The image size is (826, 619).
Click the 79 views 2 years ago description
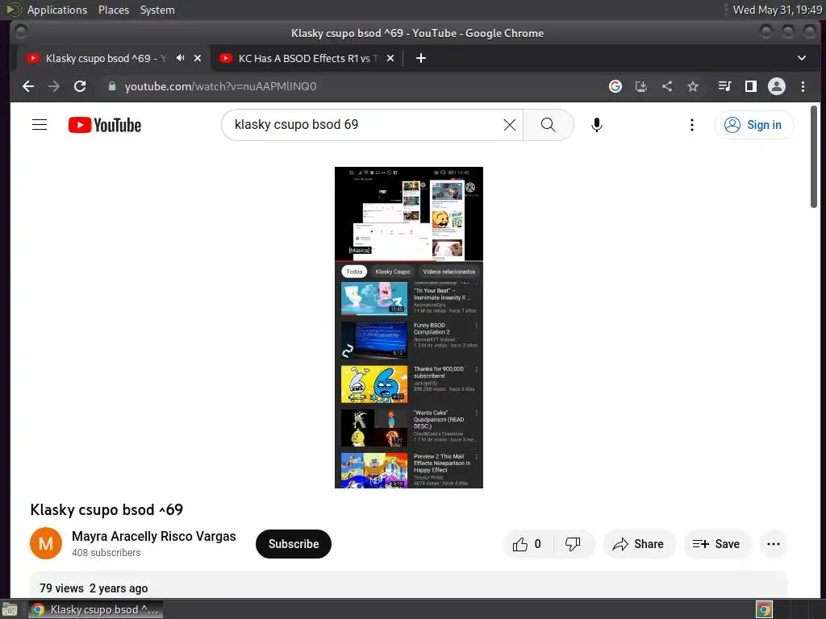click(94, 588)
